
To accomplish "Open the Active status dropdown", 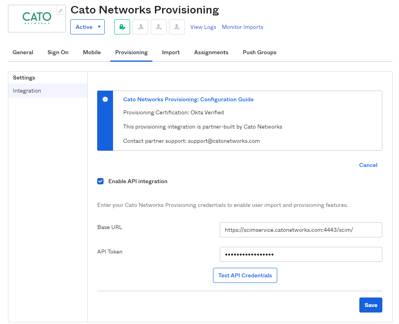I will pos(87,27).
